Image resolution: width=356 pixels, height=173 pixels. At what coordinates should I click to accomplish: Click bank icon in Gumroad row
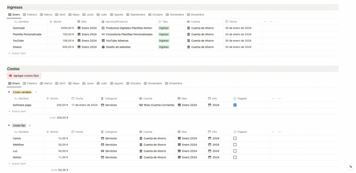click(188, 28)
